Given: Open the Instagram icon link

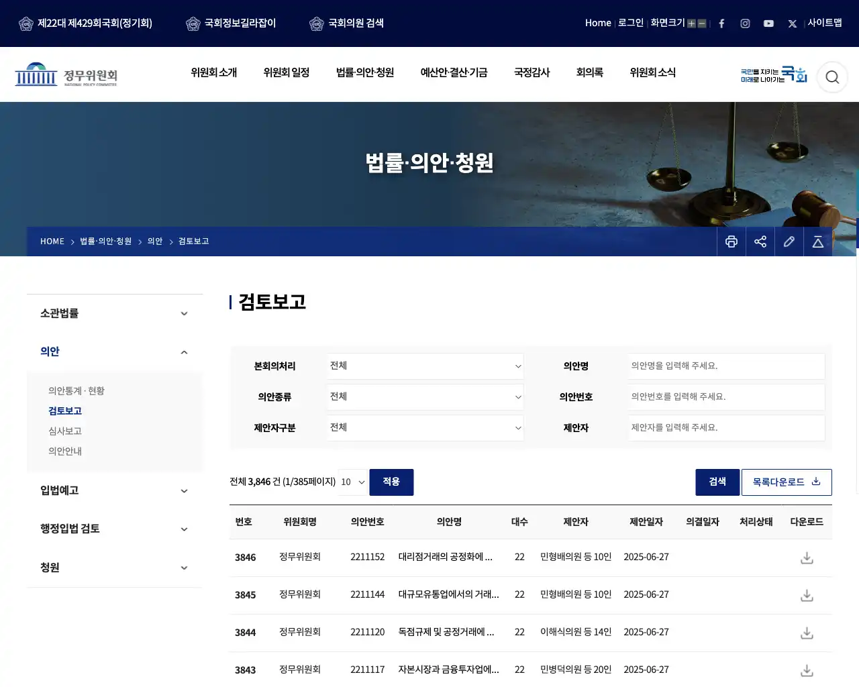Looking at the screenshot, I should (x=745, y=23).
